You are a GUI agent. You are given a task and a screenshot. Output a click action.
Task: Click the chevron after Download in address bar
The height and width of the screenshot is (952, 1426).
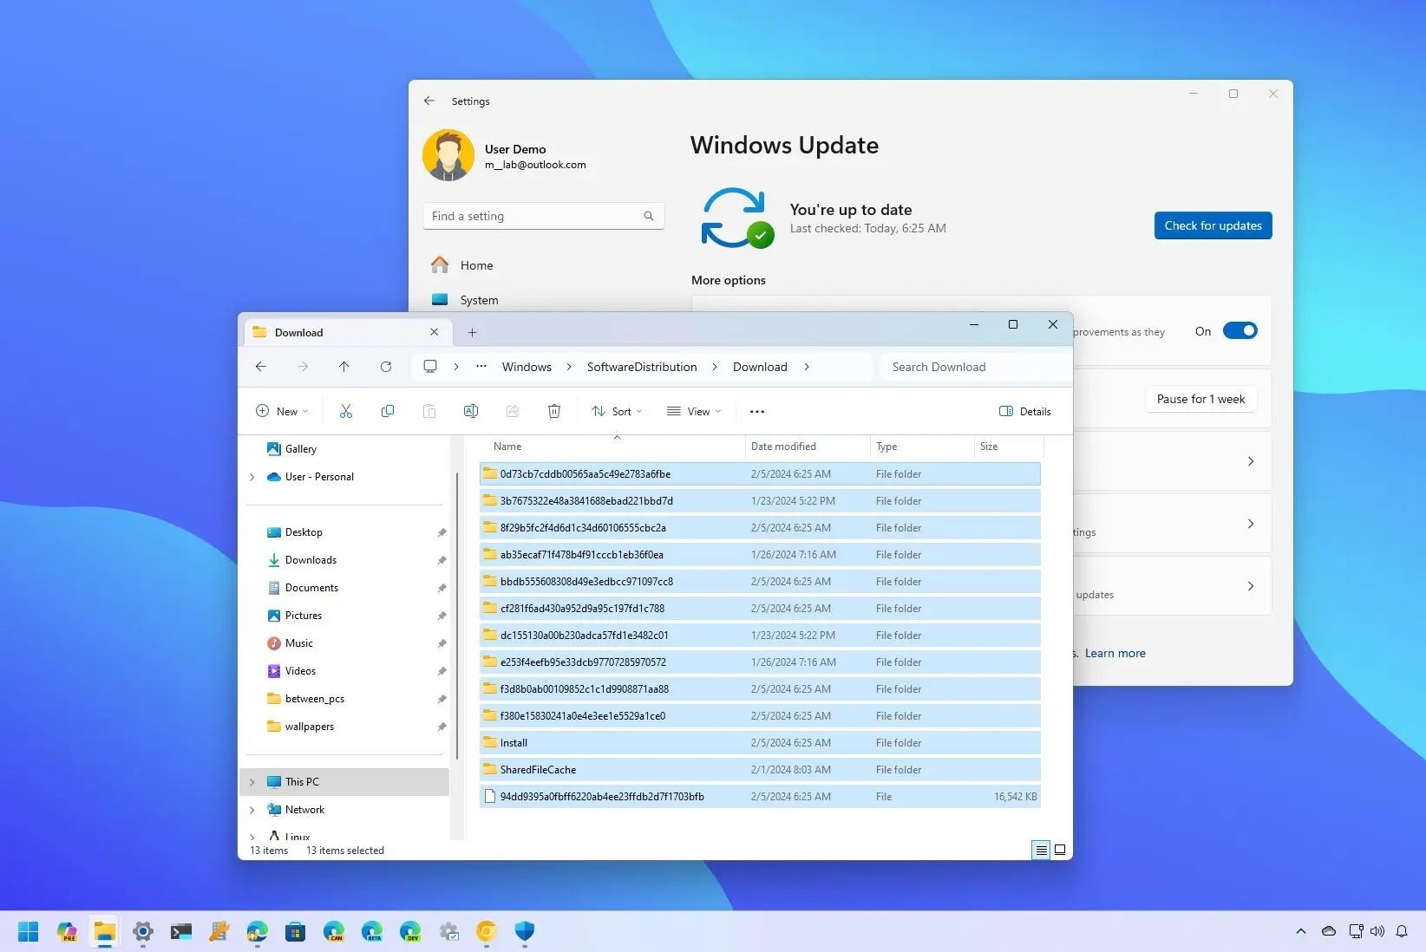click(807, 367)
